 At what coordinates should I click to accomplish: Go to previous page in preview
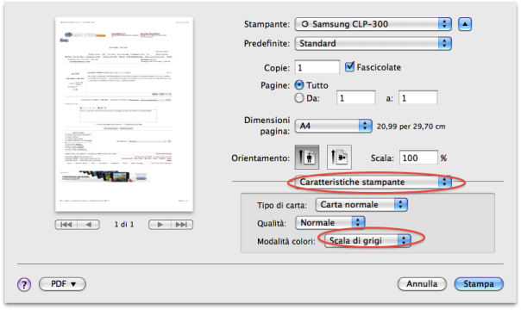(x=88, y=225)
